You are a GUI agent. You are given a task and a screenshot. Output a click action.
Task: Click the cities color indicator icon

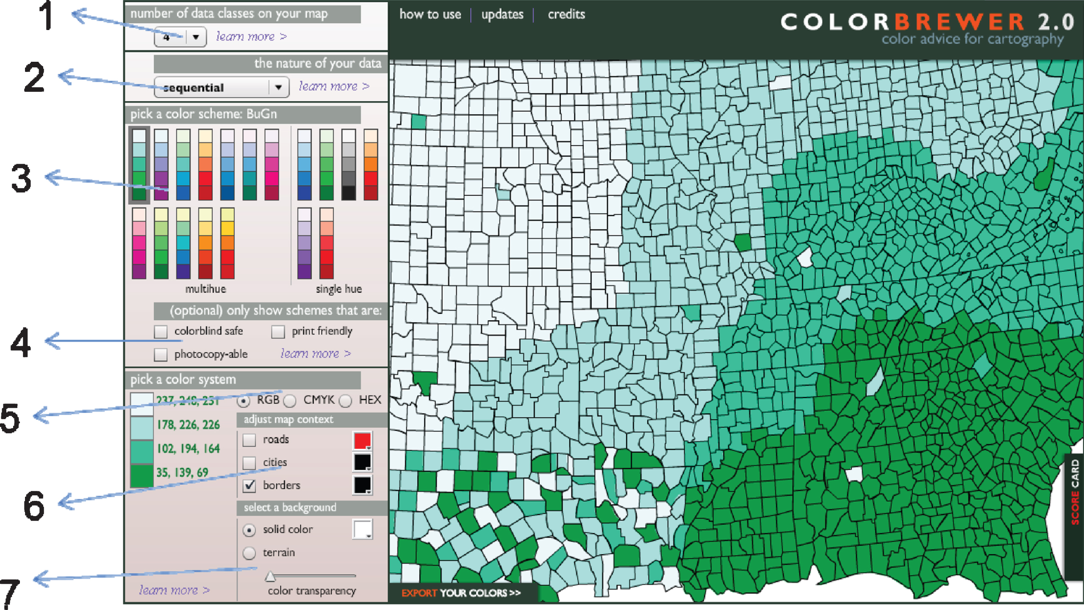click(x=363, y=464)
